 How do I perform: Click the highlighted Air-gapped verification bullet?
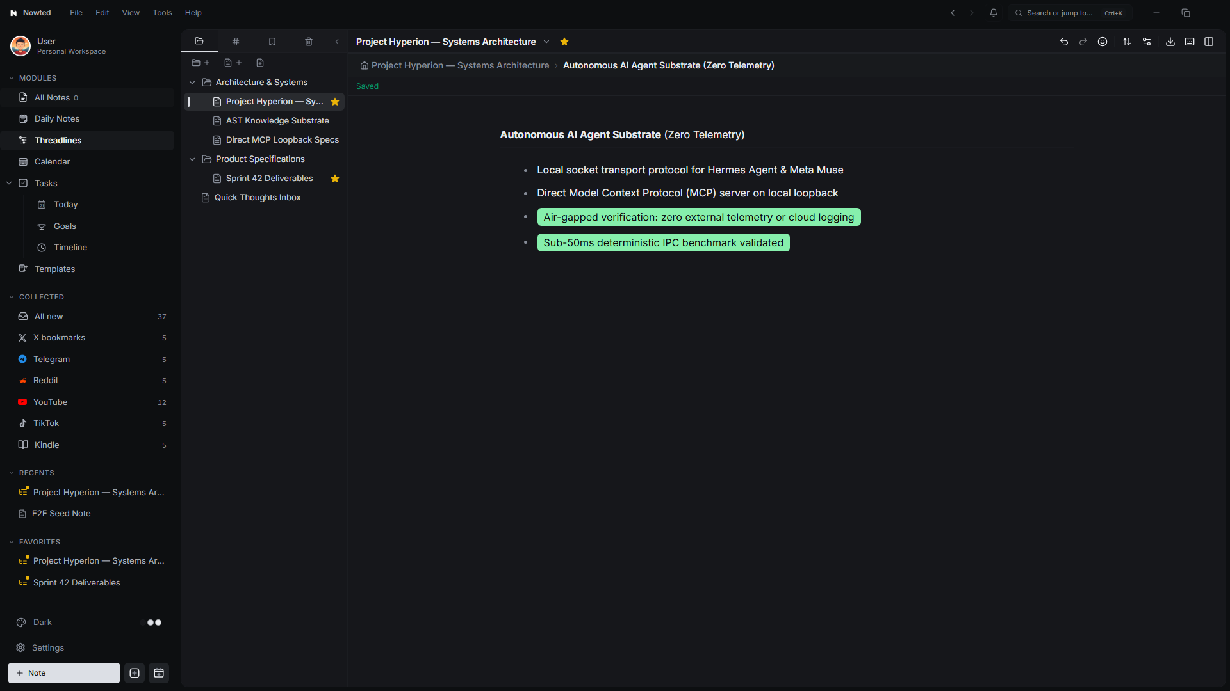(x=699, y=218)
